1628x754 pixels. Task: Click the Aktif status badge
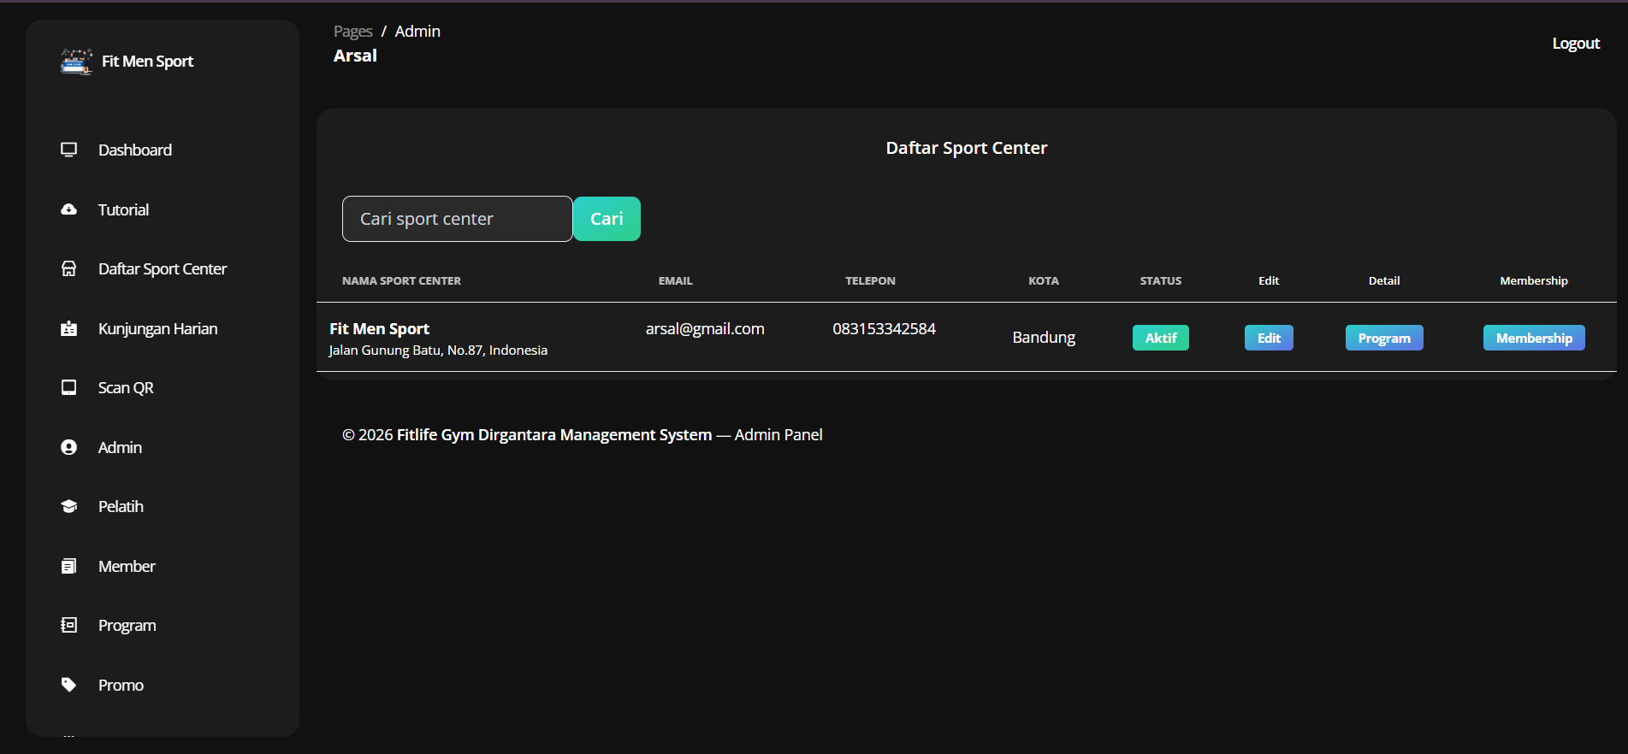coord(1160,338)
